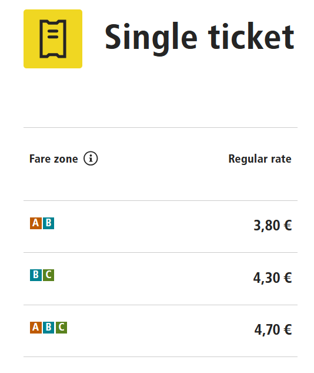Screen dimensions: 314x373
Task: Click the orange A badge in ABC row
Action: (x=36, y=327)
